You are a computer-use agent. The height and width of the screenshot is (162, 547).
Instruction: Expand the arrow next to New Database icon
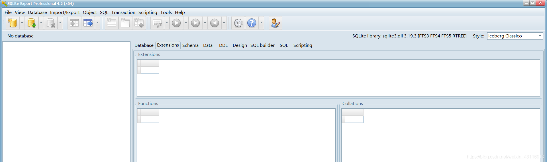coord(22,23)
